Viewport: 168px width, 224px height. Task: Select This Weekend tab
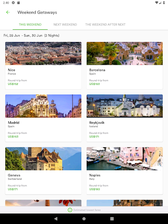(x=30, y=24)
